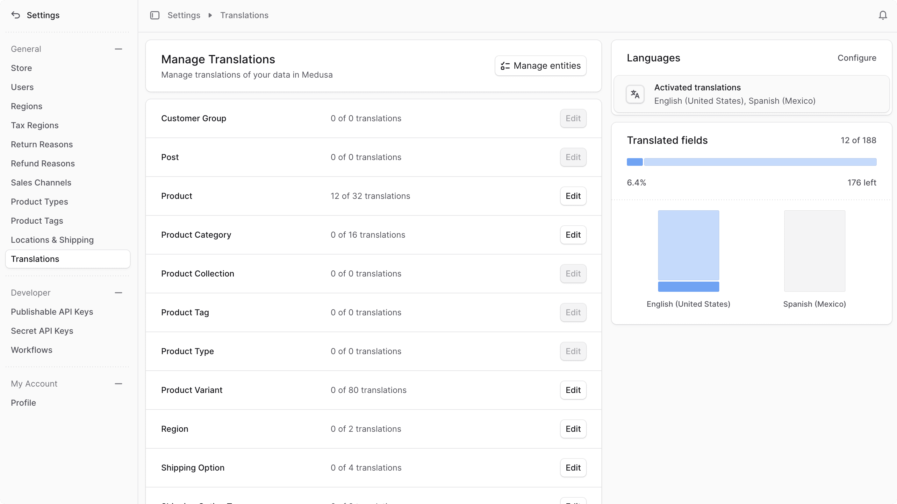Select the English (United States) chart thumbnail
This screenshot has height=504, width=897.
coord(688,250)
